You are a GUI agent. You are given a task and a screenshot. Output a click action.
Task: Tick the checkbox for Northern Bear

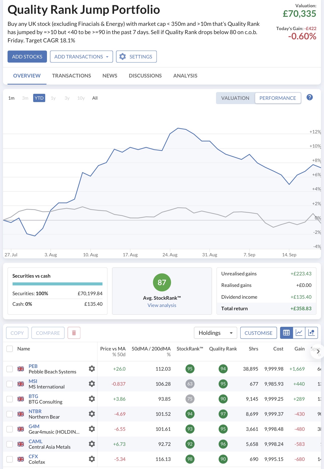10,414
